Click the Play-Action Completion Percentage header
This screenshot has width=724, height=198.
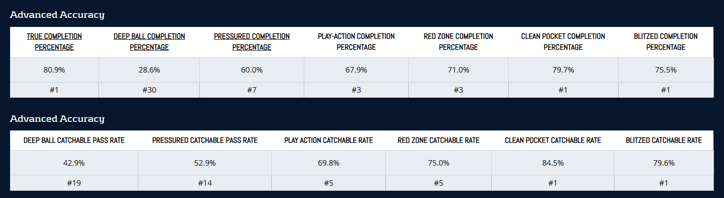coord(356,42)
